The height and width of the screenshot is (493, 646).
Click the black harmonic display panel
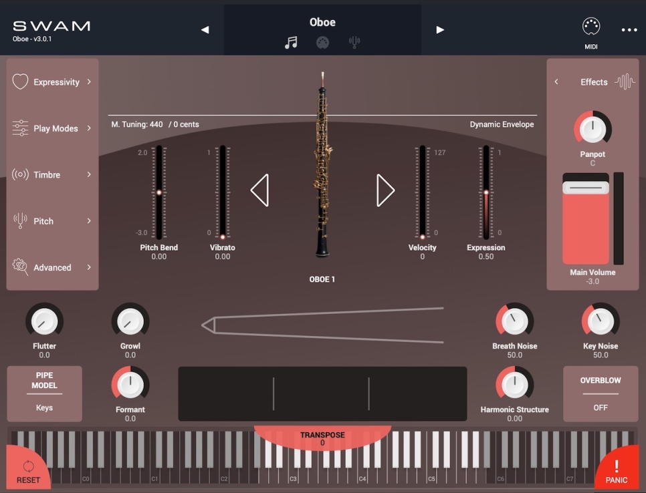(322, 394)
